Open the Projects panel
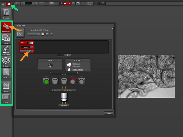This screenshot has height=137, width=183. (x=6, y=14)
